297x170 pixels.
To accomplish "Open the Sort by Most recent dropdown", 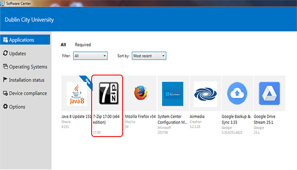I will coord(149,56).
